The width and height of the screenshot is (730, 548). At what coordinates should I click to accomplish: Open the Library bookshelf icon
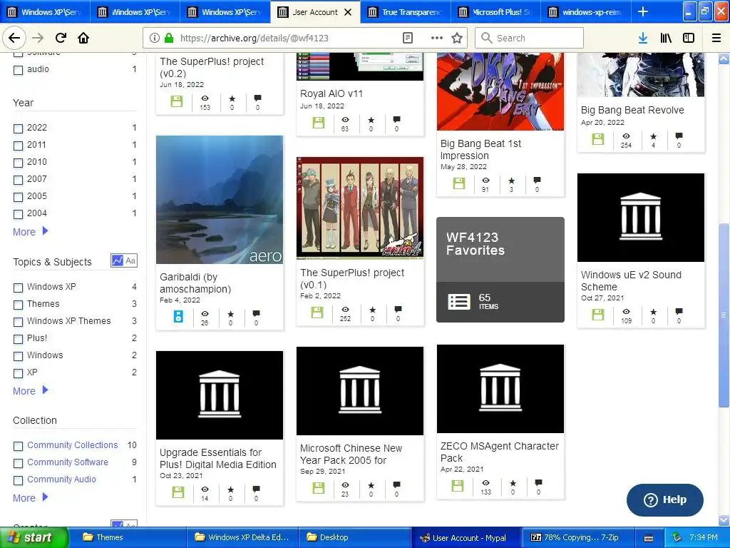point(666,38)
